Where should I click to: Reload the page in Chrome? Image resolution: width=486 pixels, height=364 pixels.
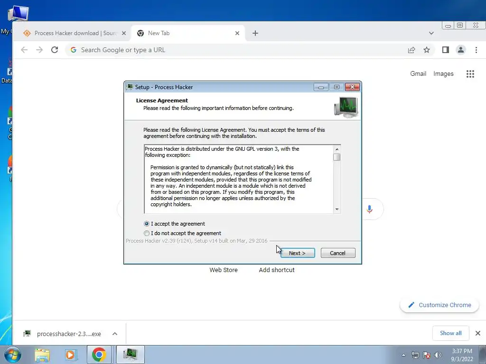[x=55, y=50]
